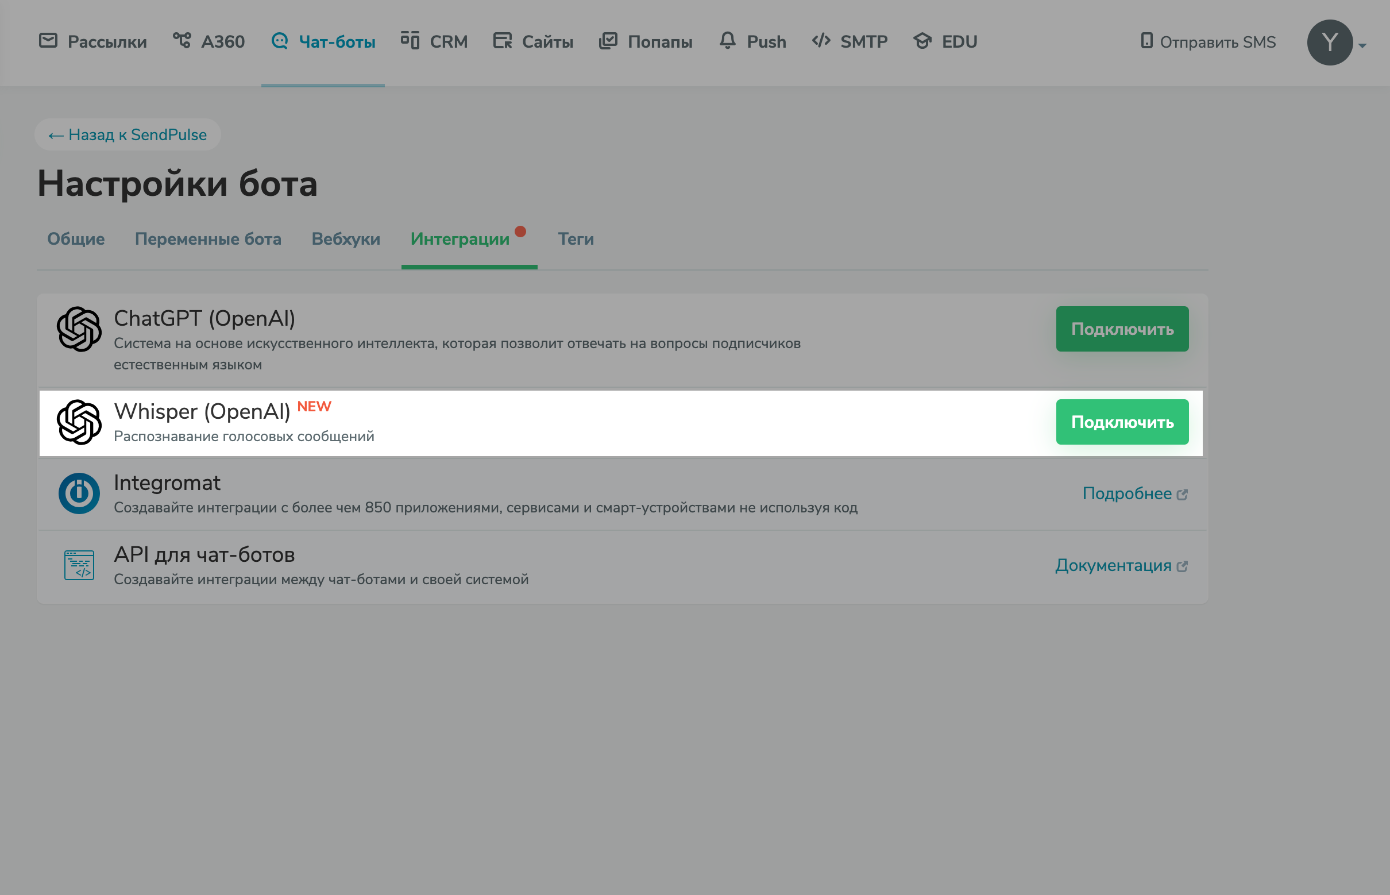1390x895 pixels.
Task: Click the Push bell icon
Action: (728, 41)
